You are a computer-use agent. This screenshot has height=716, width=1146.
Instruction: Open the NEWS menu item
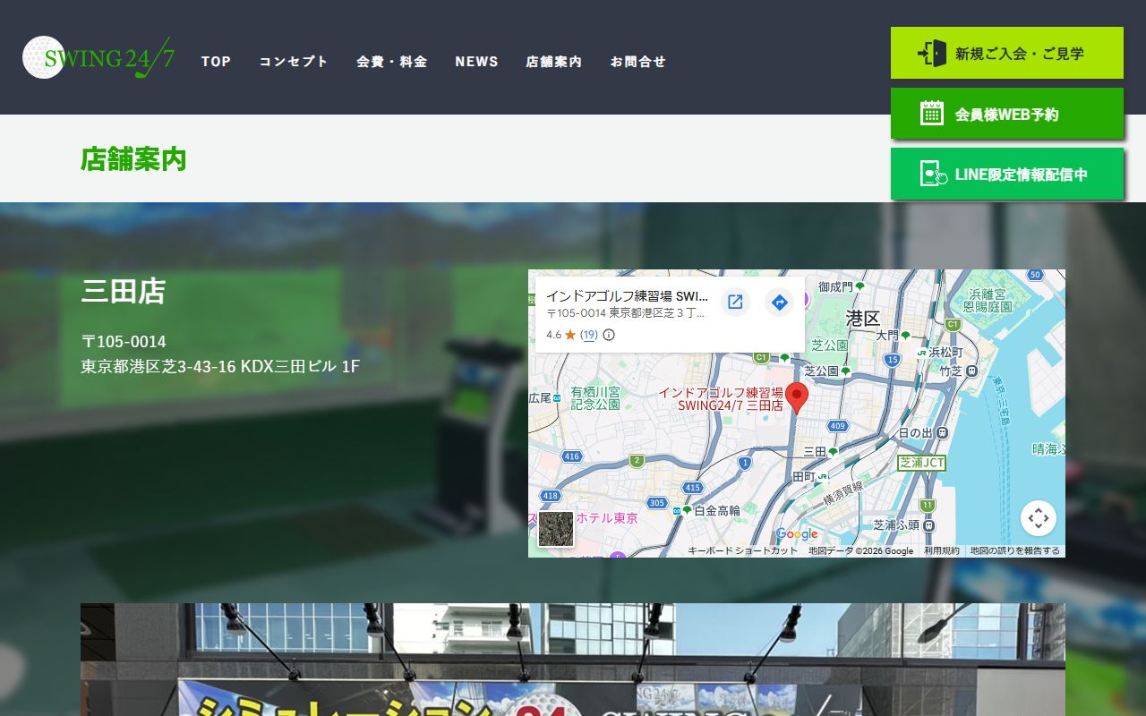pyautogui.click(x=476, y=62)
